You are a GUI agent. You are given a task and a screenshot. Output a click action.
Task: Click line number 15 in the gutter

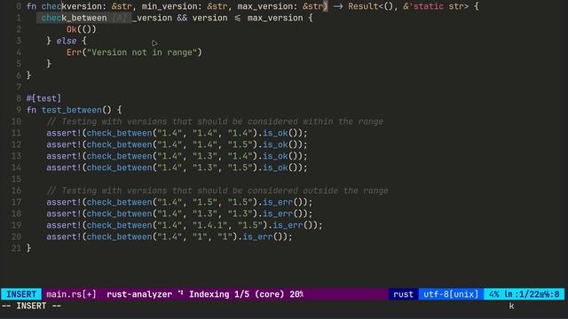click(16, 179)
